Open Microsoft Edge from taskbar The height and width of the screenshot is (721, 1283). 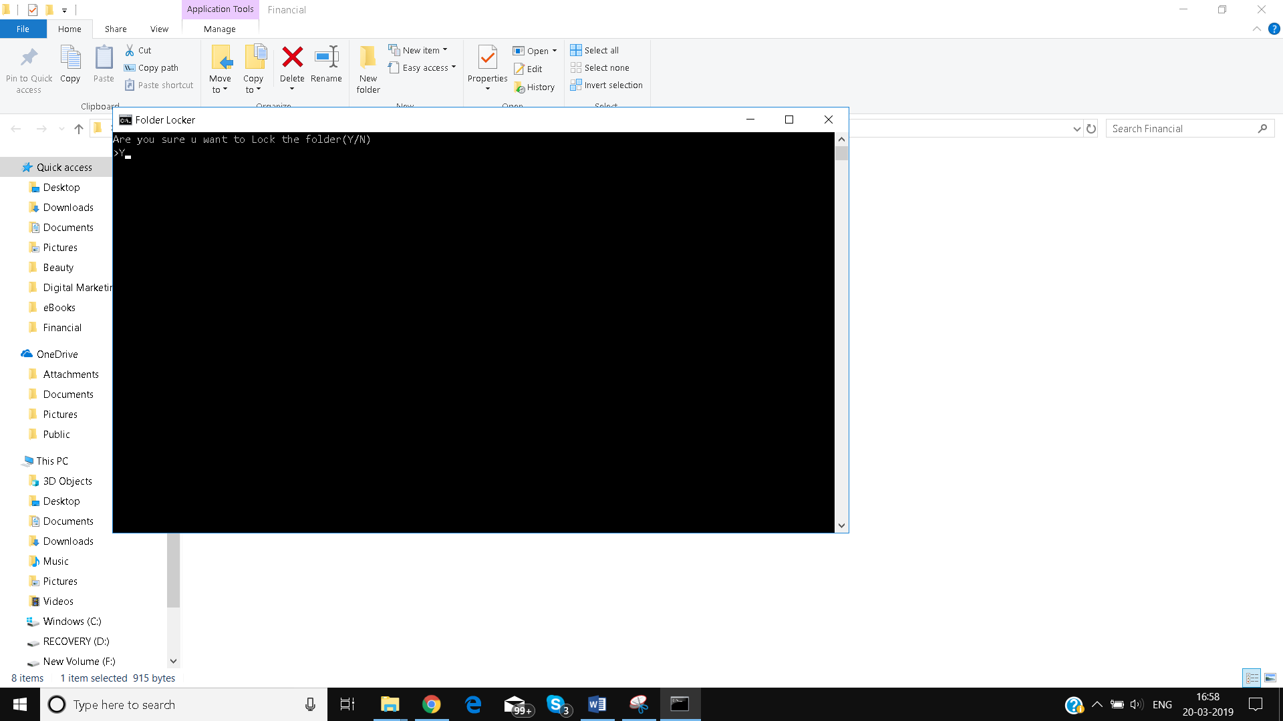474,704
